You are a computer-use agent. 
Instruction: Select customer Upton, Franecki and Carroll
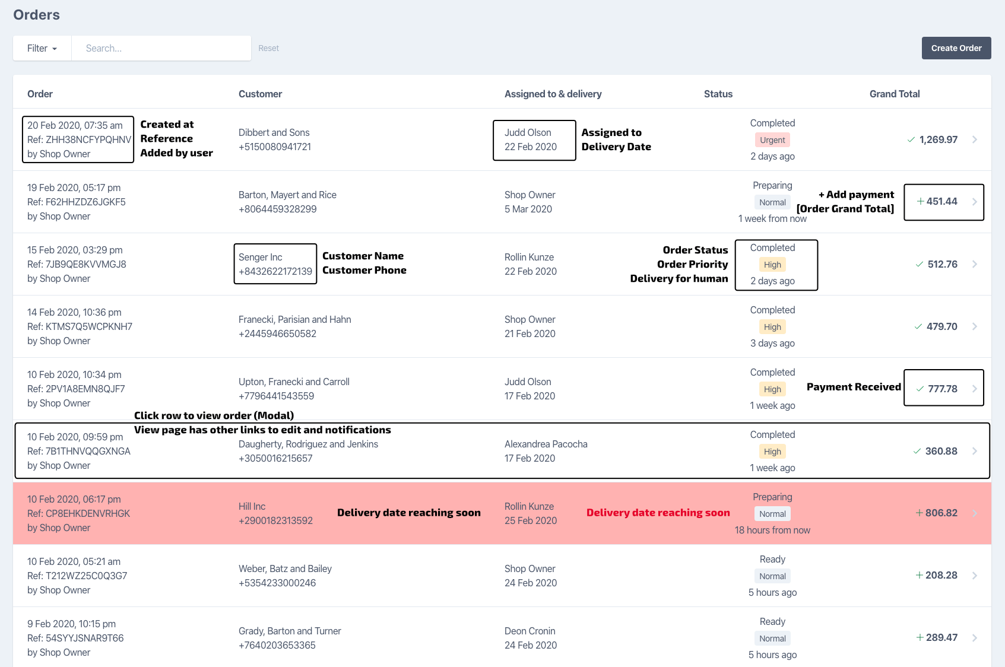[x=294, y=382]
